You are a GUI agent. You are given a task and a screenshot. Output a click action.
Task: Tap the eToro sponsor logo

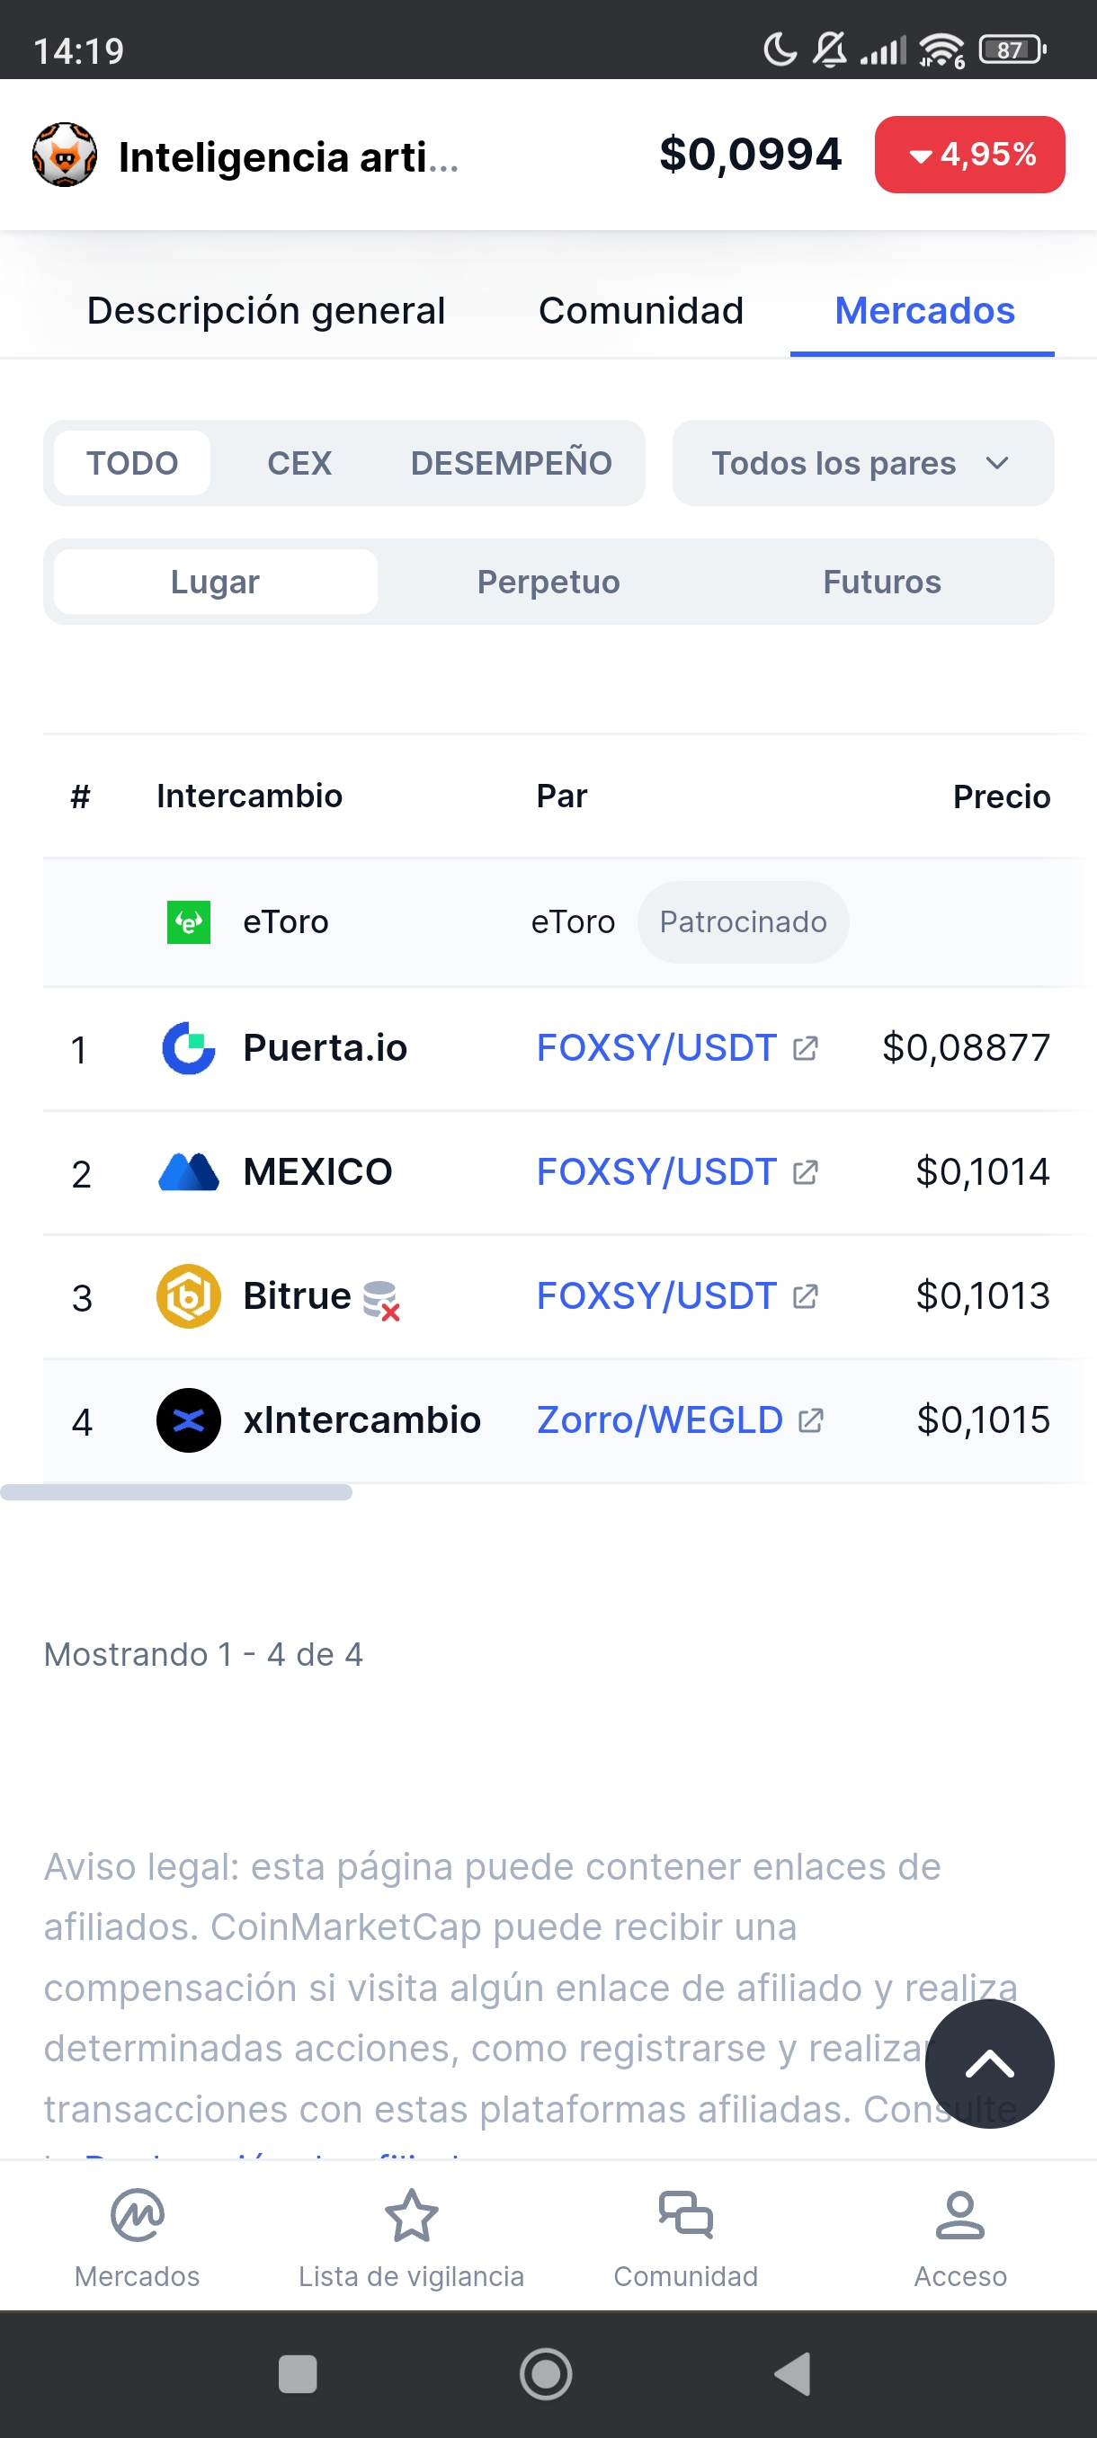[188, 921]
